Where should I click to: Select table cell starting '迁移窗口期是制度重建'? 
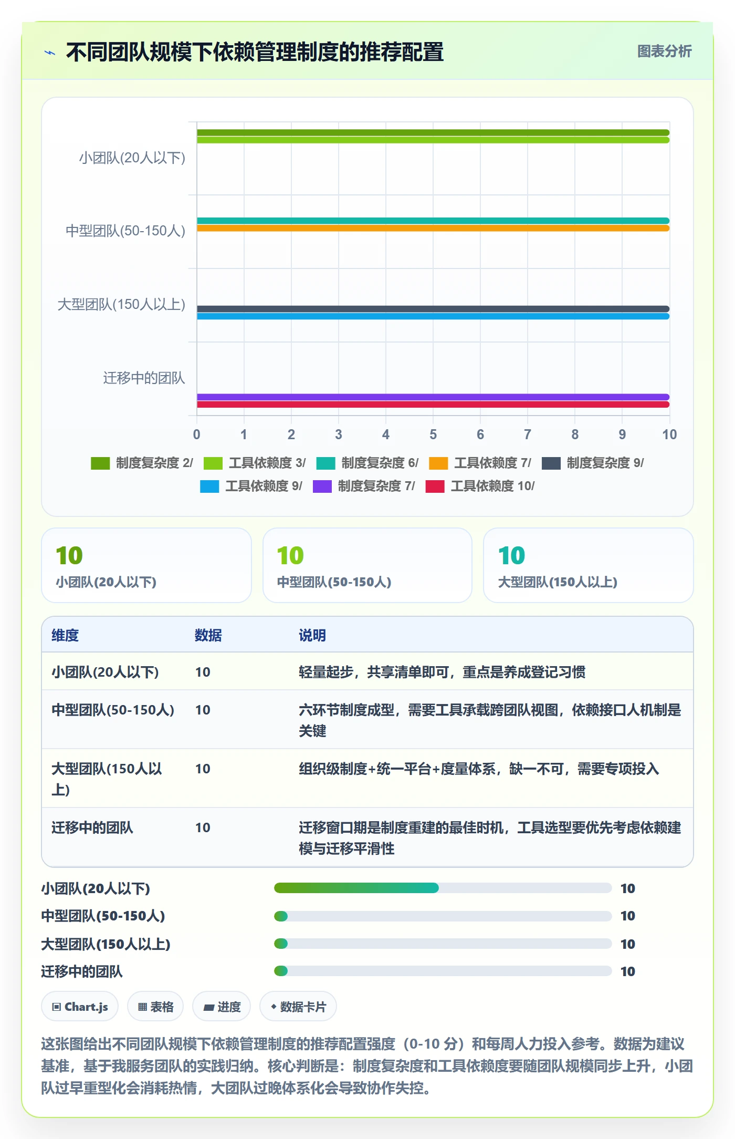click(x=490, y=838)
